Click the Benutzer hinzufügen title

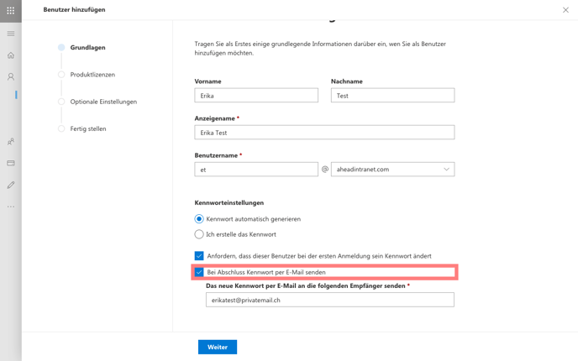pos(74,9)
